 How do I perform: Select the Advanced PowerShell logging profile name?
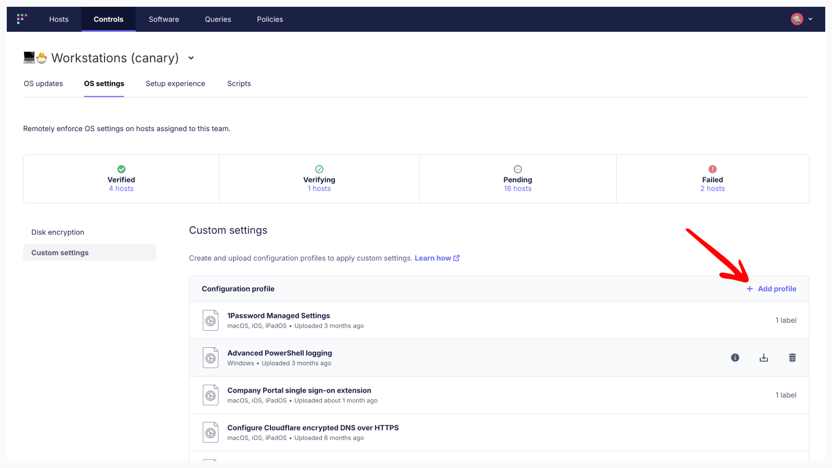point(280,353)
